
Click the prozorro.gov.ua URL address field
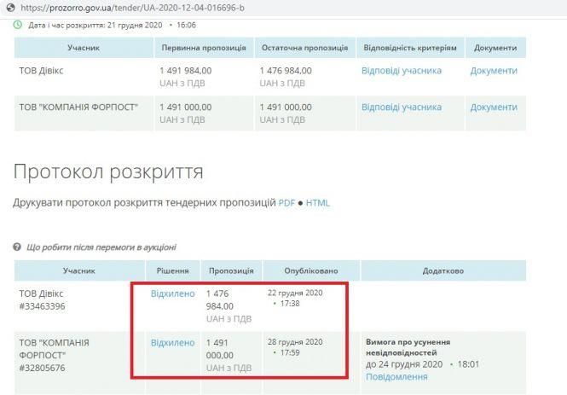(x=132, y=7)
